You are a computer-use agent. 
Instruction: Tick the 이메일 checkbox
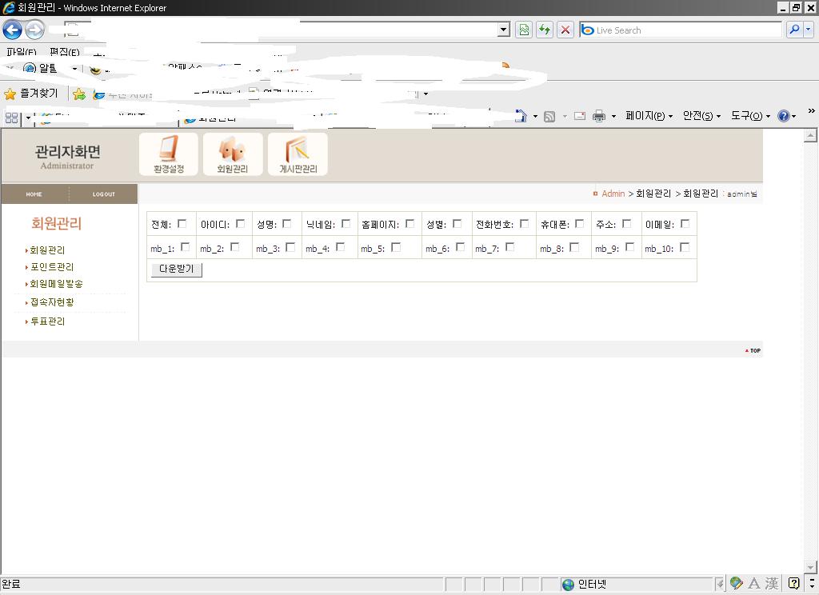pyautogui.click(x=685, y=224)
